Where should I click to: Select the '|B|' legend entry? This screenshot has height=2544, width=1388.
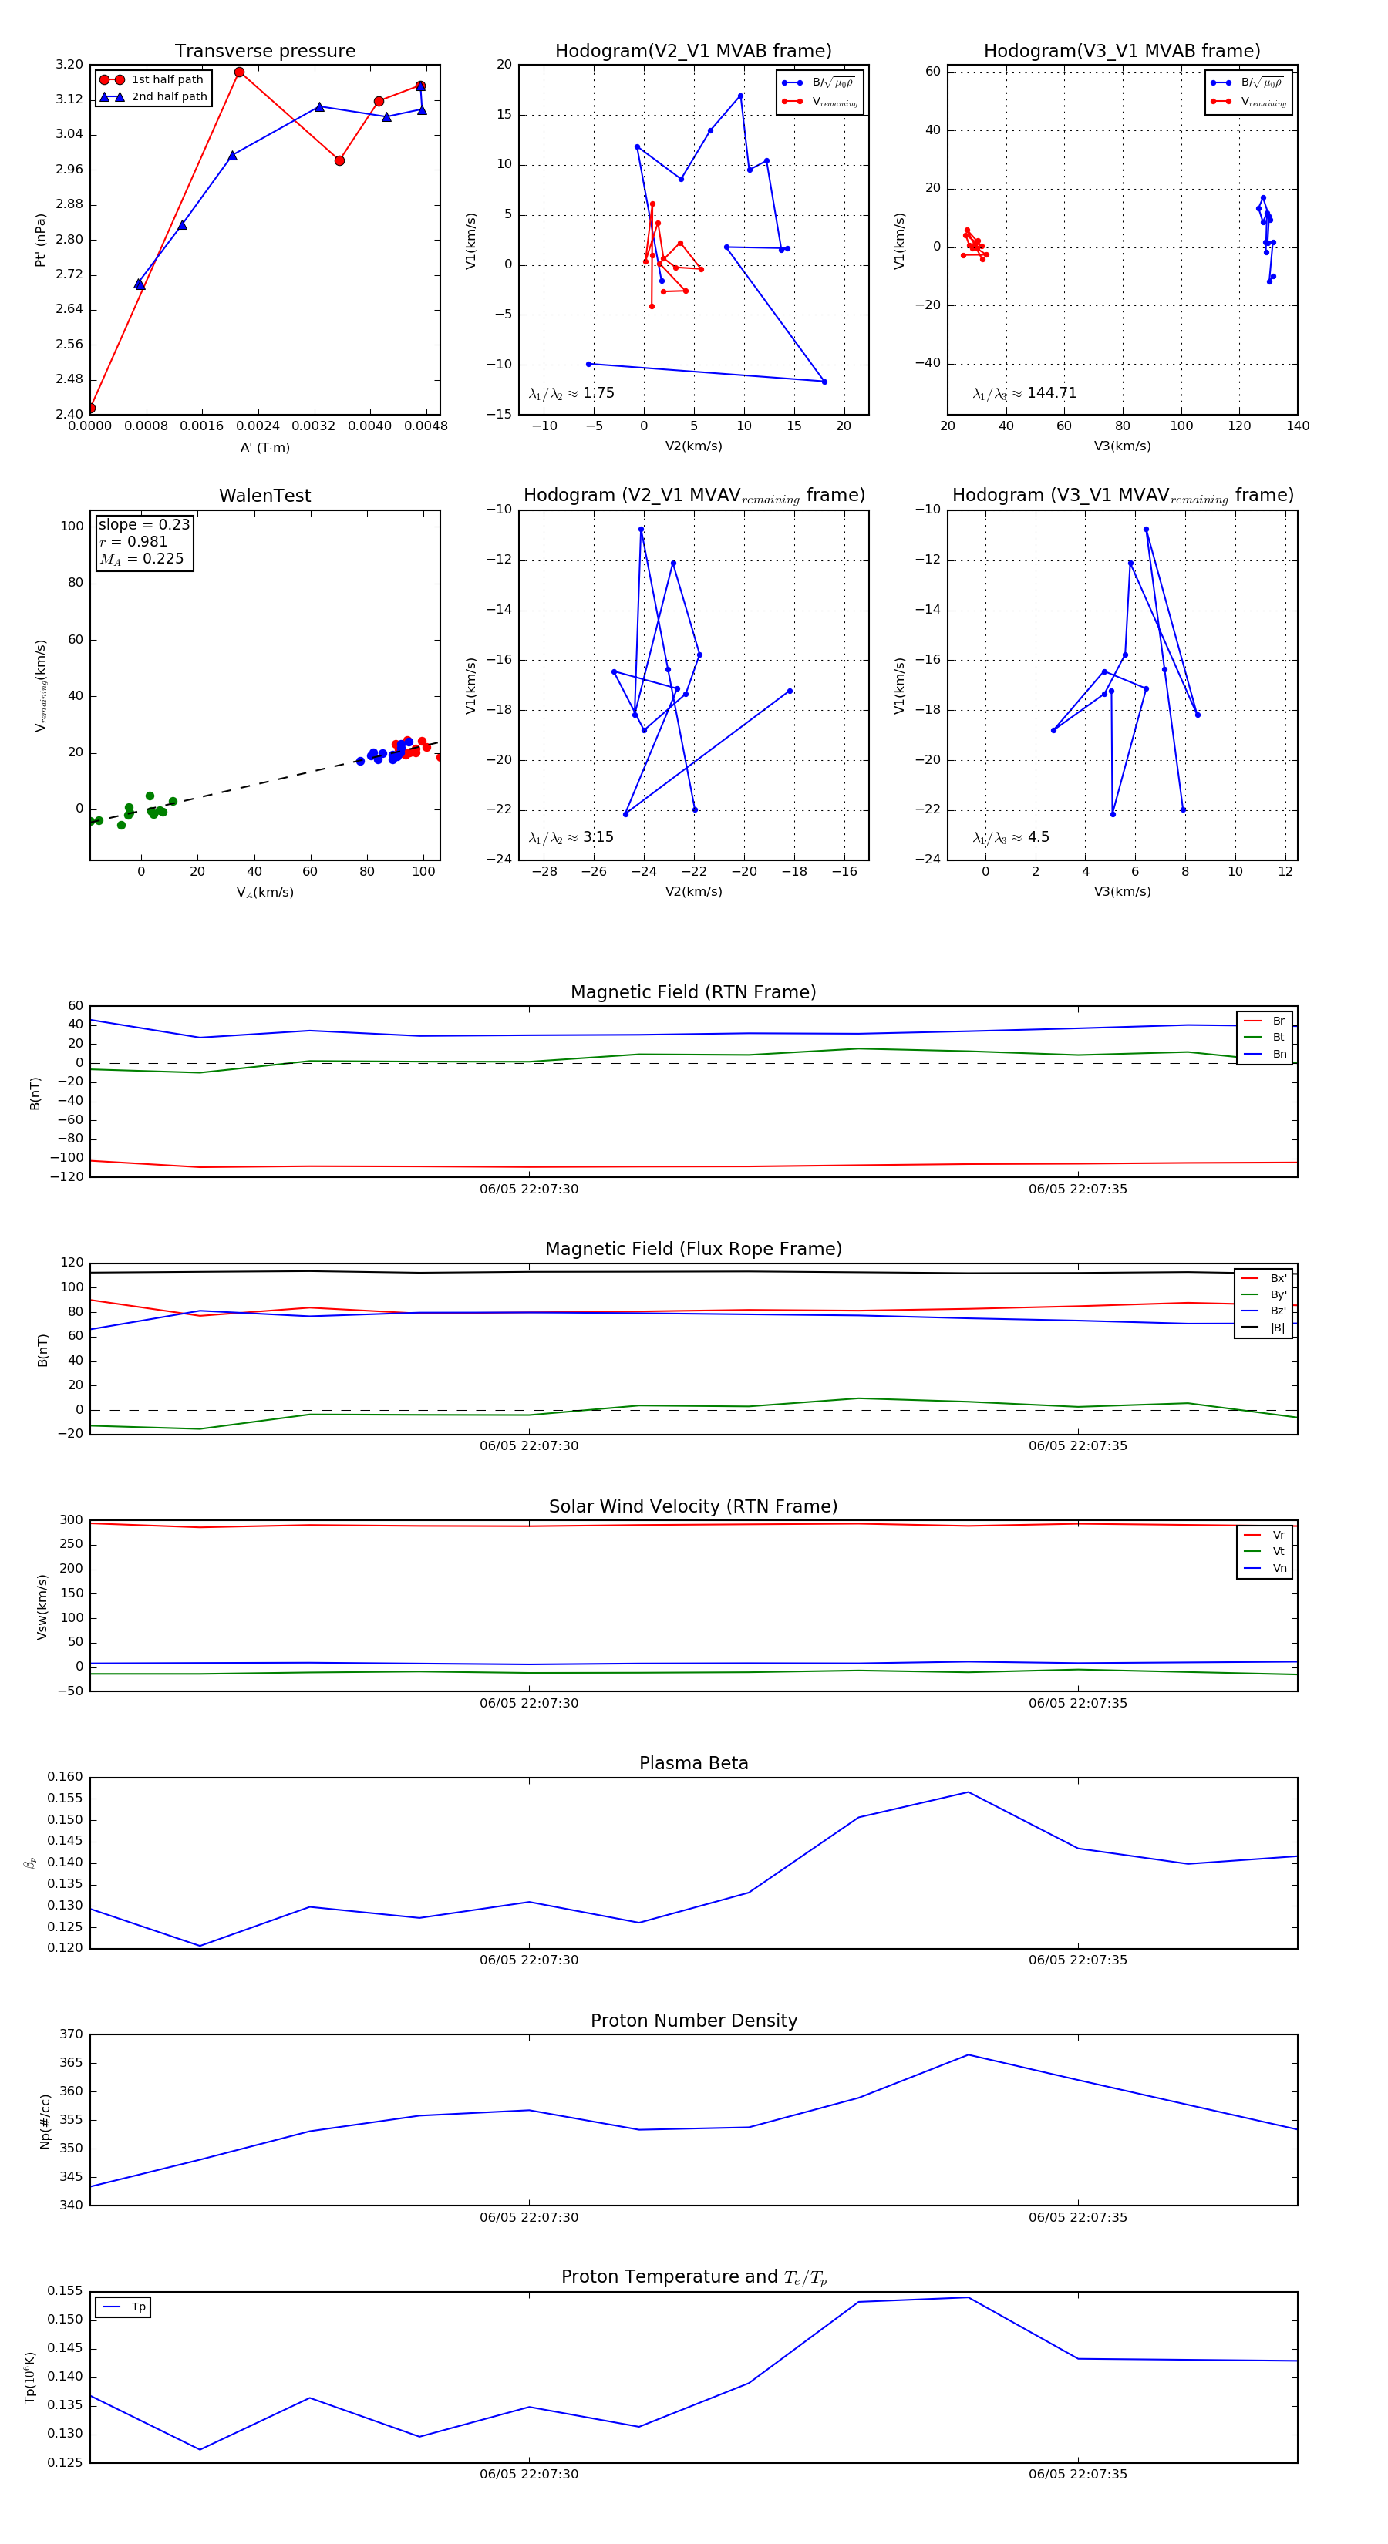click(x=1265, y=1328)
